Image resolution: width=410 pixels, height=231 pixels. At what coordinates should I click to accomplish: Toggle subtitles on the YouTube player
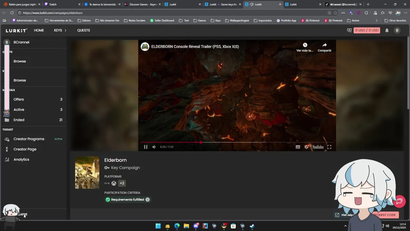pyautogui.click(x=298, y=147)
